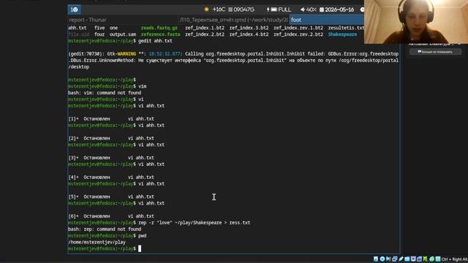Click 'bash: rep: command not found' line
468x263 pixels.
tap(105, 229)
